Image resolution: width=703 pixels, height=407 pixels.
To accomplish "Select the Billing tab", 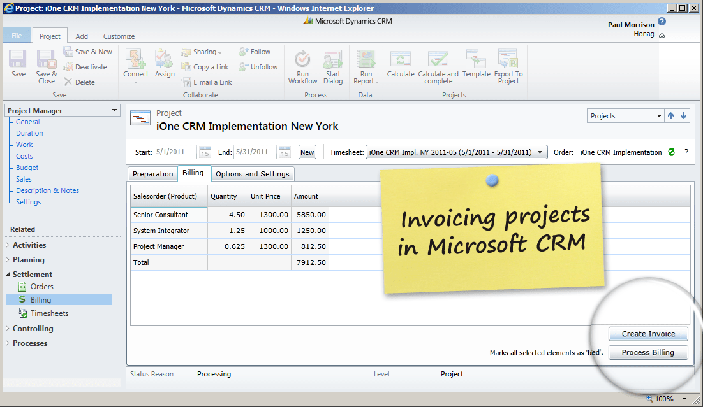I will click(193, 173).
